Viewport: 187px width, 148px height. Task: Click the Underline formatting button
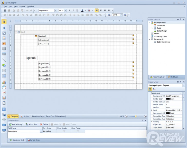[77, 11]
